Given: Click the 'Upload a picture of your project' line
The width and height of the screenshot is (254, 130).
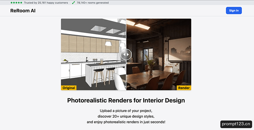Looking at the screenshot, I should (x=126, y=111).
